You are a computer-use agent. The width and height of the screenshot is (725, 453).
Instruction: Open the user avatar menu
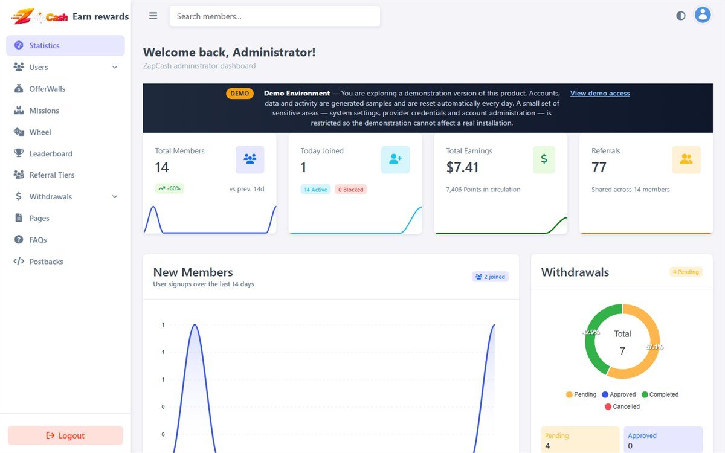coord(702,15)
